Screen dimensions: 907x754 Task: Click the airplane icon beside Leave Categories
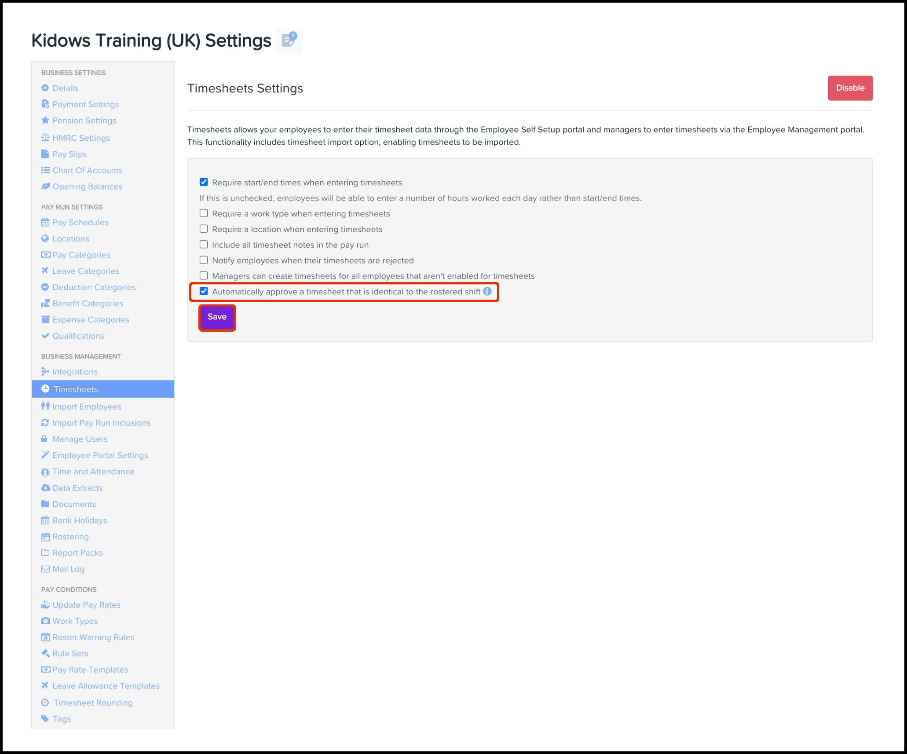coord(45,271)
